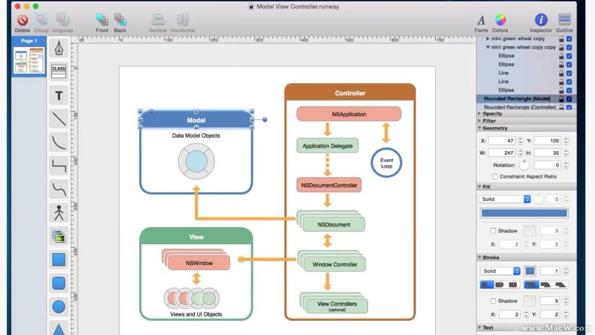Click the Vertical alignment icon
The height and width of the screenshot is (335, 595).
[x=158, y=20]
